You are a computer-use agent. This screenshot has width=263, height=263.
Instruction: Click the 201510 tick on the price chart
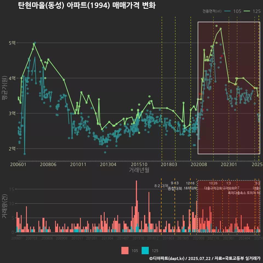[139, 164]
